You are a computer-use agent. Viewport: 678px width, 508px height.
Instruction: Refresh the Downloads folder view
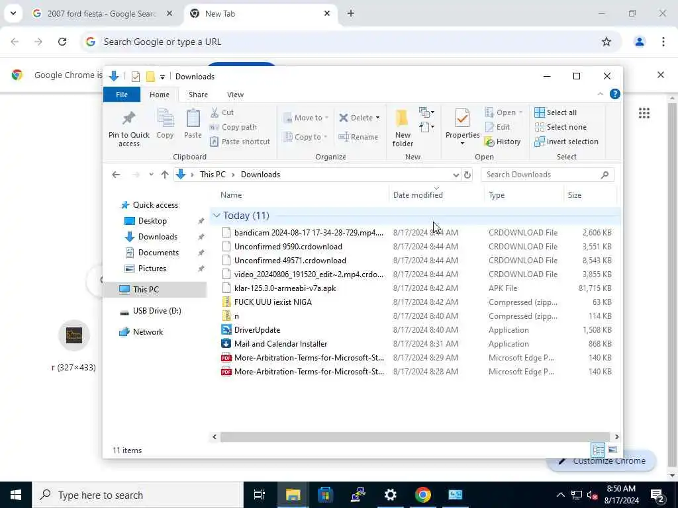coord(467,175)
